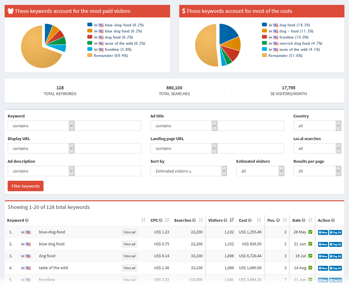Click the help icon next to the Action column

[332, 220]
